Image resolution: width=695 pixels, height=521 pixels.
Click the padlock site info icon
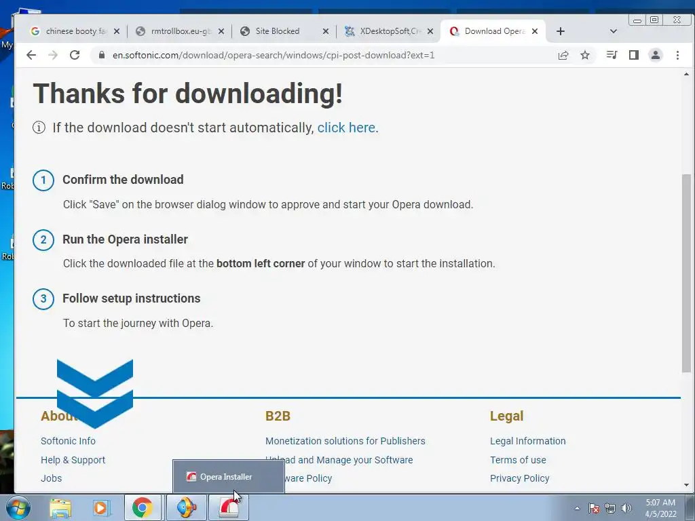(x=102, y=55)
